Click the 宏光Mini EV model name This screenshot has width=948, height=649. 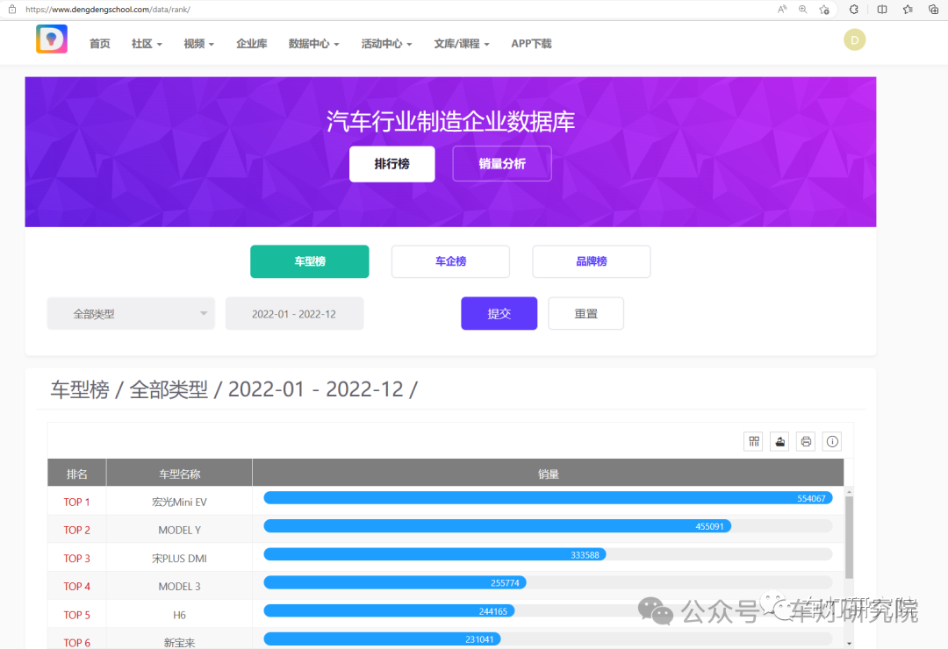[180, 503]
